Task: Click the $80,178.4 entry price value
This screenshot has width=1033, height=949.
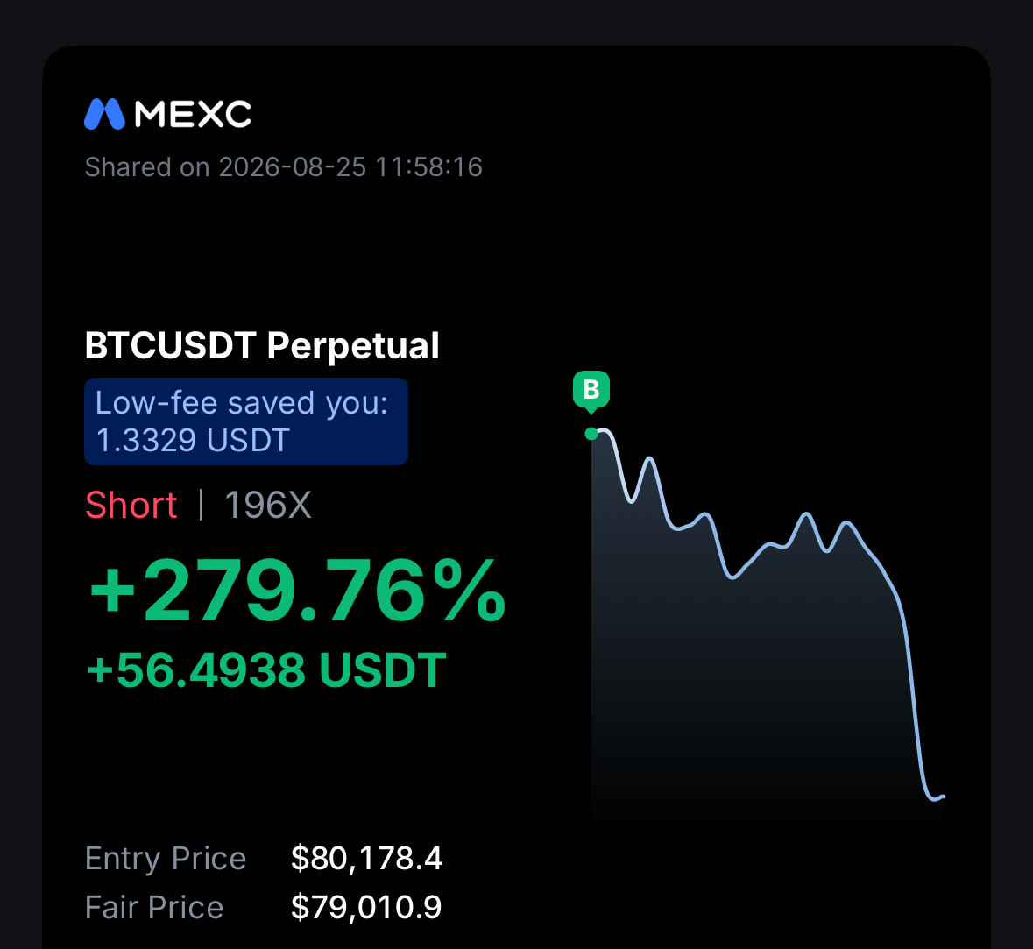Action: click(x=366, y=858)
